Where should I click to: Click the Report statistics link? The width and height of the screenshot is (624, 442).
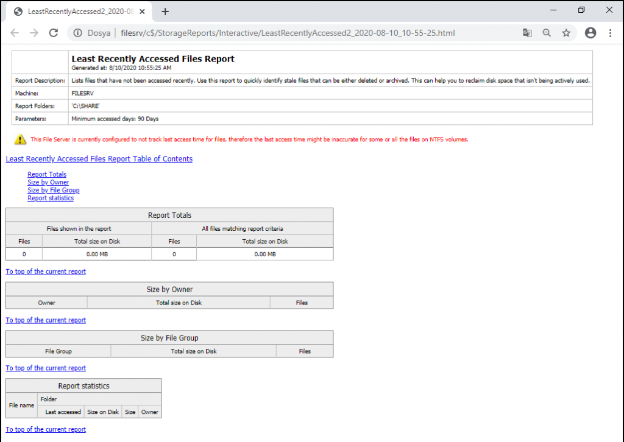51,198
